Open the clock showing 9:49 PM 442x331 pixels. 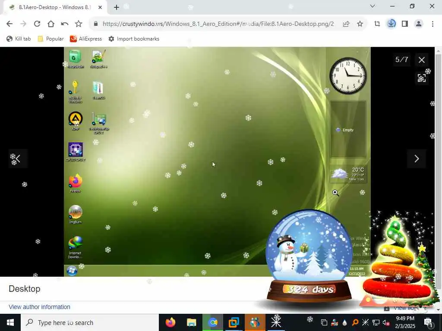(x=405, y=322)
